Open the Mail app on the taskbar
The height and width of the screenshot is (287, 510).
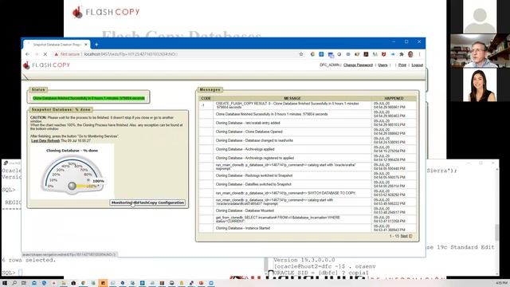click(x=33, y=283)
